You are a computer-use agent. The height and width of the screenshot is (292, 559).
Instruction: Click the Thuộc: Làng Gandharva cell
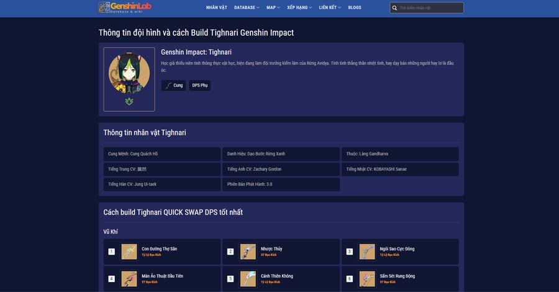[400, 154]
